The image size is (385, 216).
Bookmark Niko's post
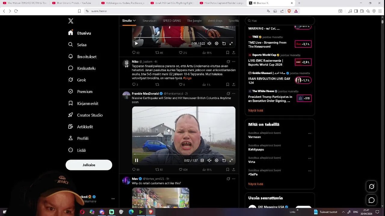pos(227,85)
